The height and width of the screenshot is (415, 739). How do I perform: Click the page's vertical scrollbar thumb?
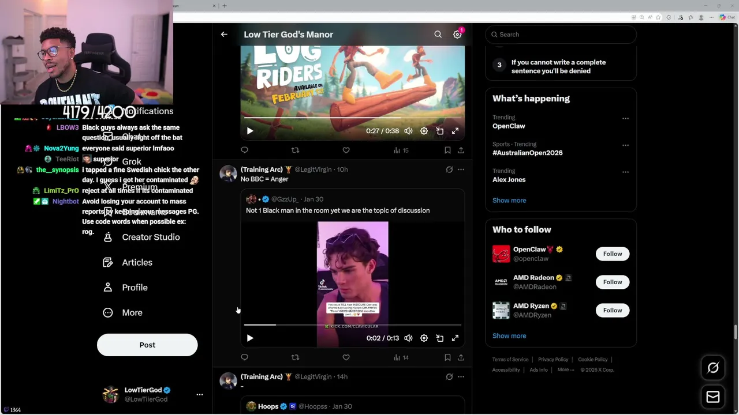point(736,333)
